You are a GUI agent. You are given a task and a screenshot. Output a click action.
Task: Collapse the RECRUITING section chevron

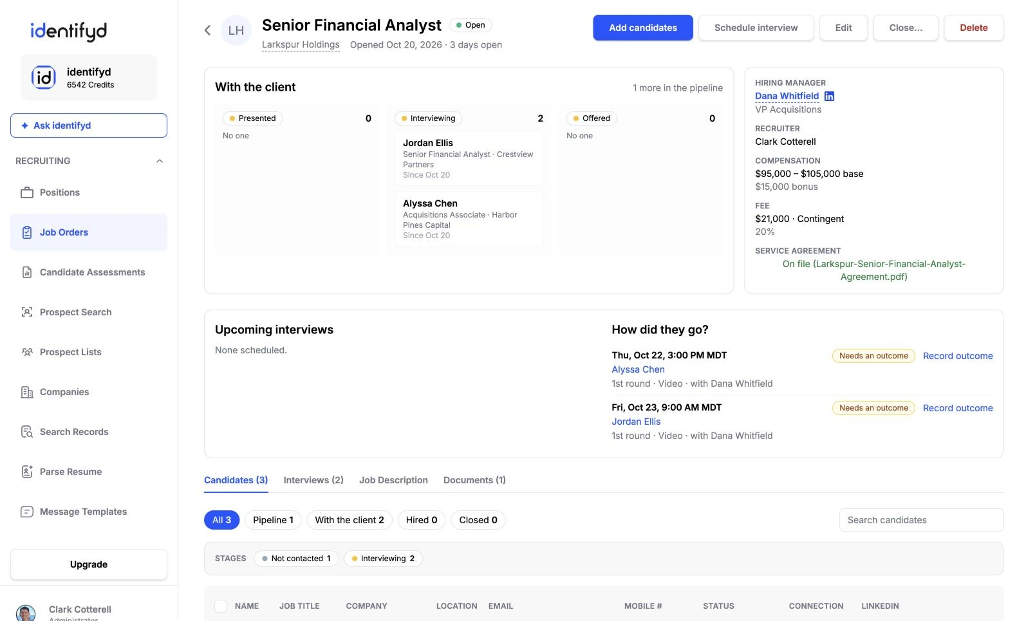tap(160, 161)
